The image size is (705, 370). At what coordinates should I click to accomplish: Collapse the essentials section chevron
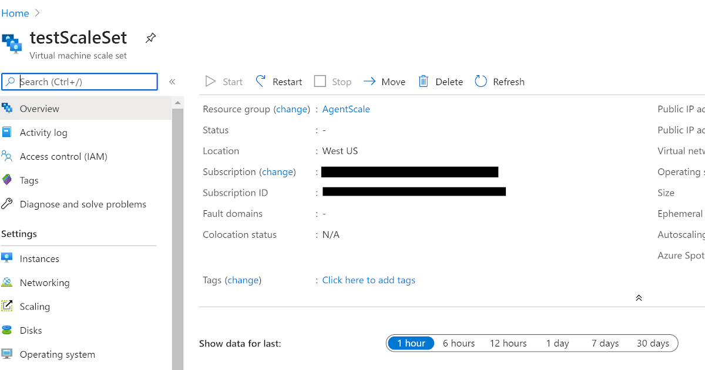point(639,298)
